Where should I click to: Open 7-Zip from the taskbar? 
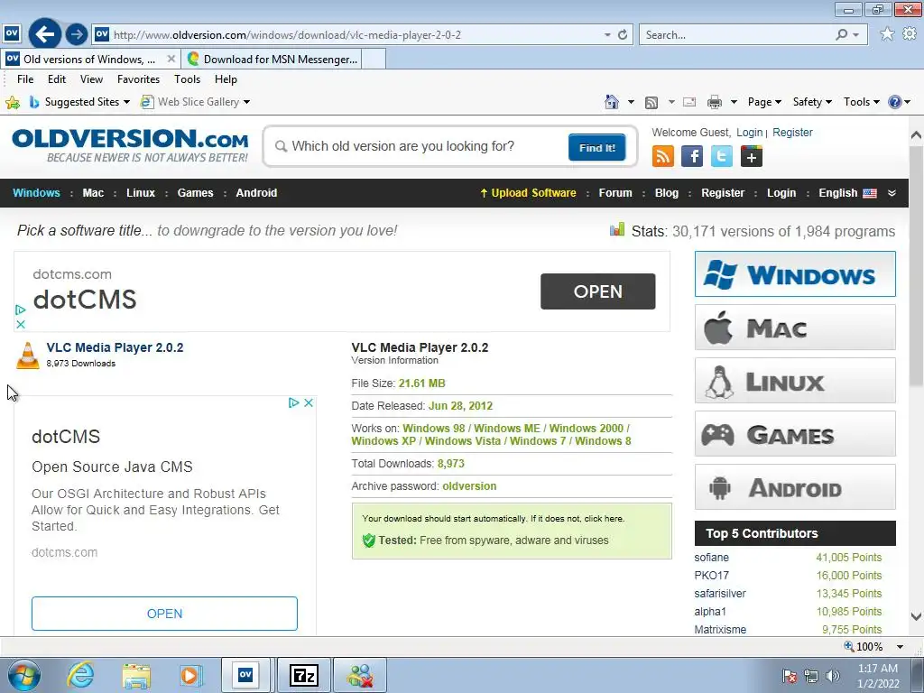(304, 675)
